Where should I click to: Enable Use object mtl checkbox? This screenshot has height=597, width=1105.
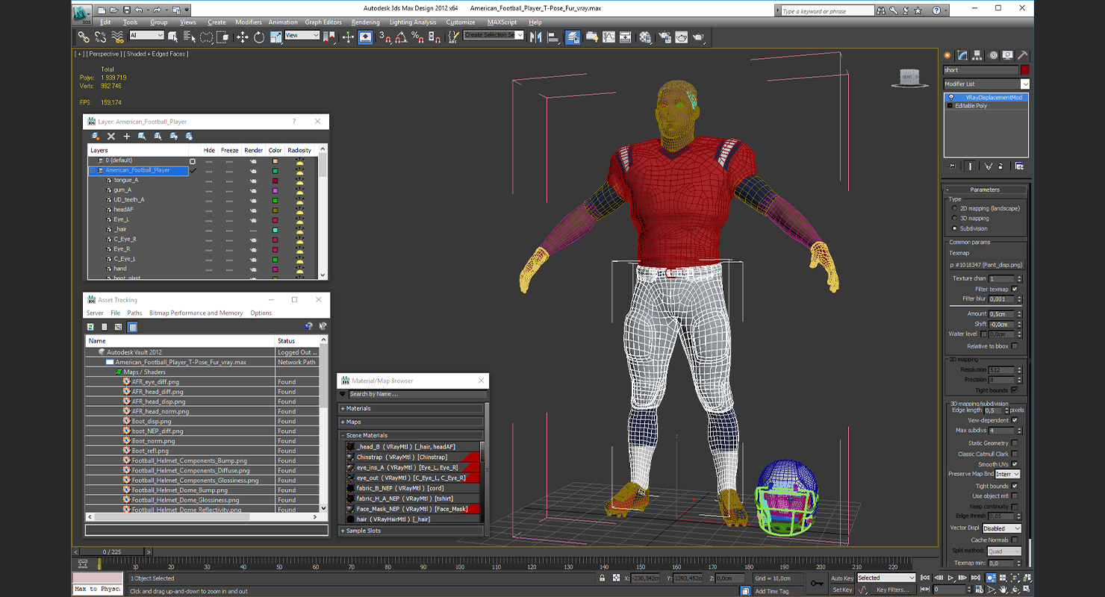coord(1015,496)
